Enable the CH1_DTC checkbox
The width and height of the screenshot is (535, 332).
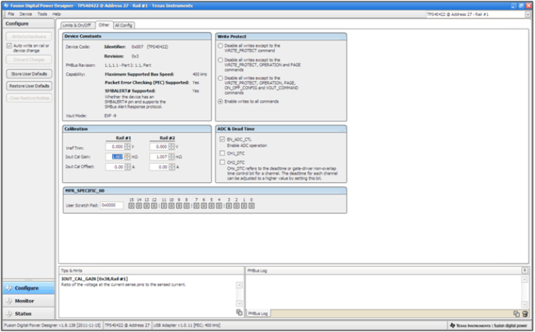point(222,154)
